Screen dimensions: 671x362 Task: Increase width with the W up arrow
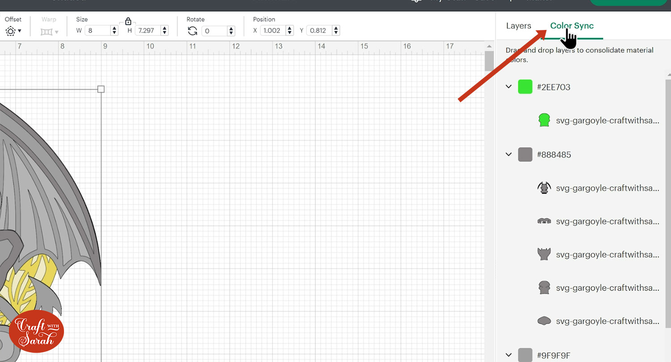(x=115, y=29)
